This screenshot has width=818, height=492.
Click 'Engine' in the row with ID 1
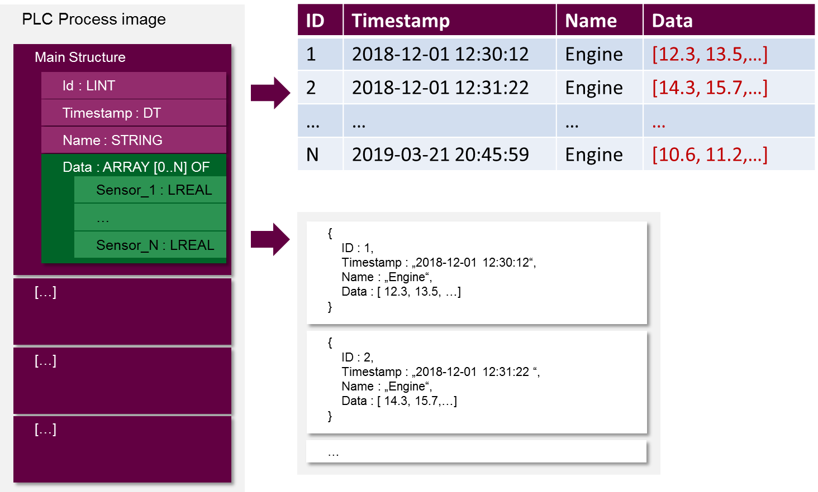[x=600, y=54]
